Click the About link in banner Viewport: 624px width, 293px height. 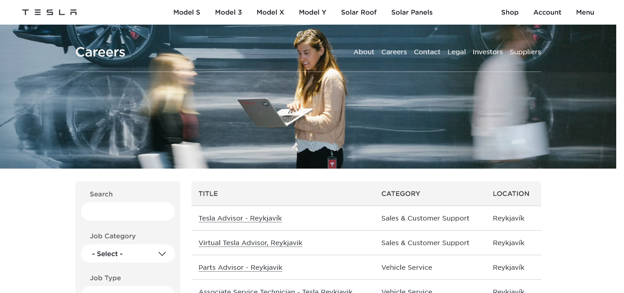click(364, 52)
